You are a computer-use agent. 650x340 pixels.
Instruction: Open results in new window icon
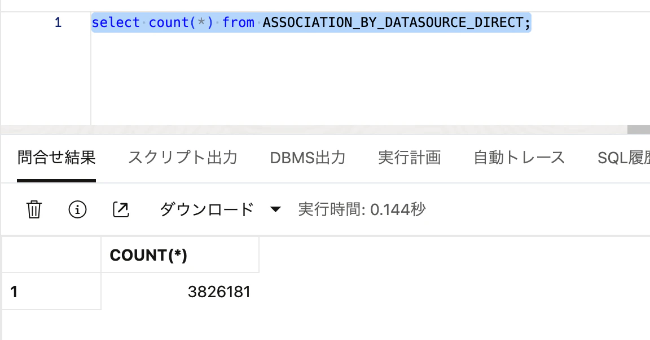pos(121,209)
